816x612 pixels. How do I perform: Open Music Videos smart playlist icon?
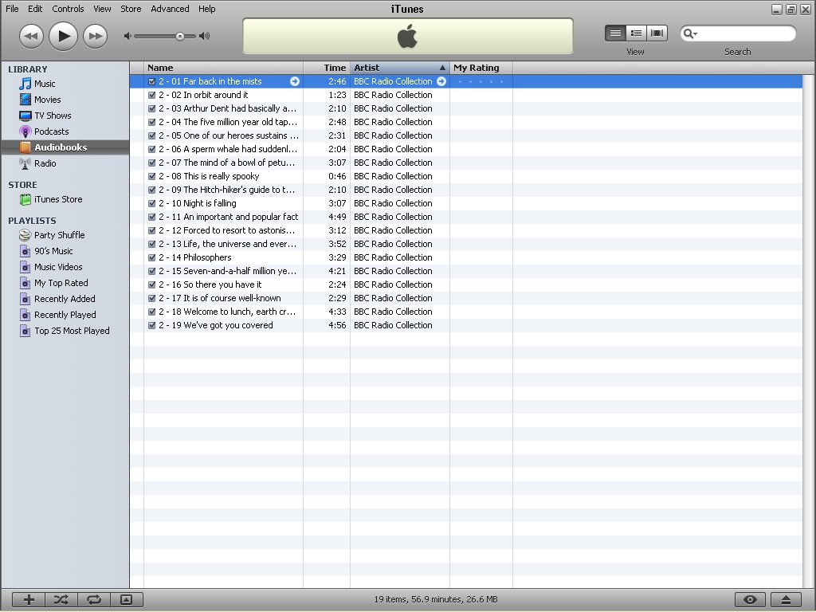(25, 267)
